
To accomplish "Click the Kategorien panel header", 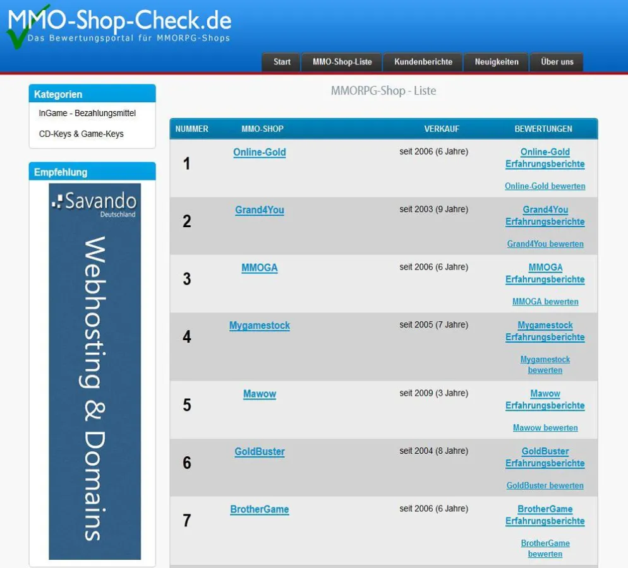I will (x=57, y=94).
